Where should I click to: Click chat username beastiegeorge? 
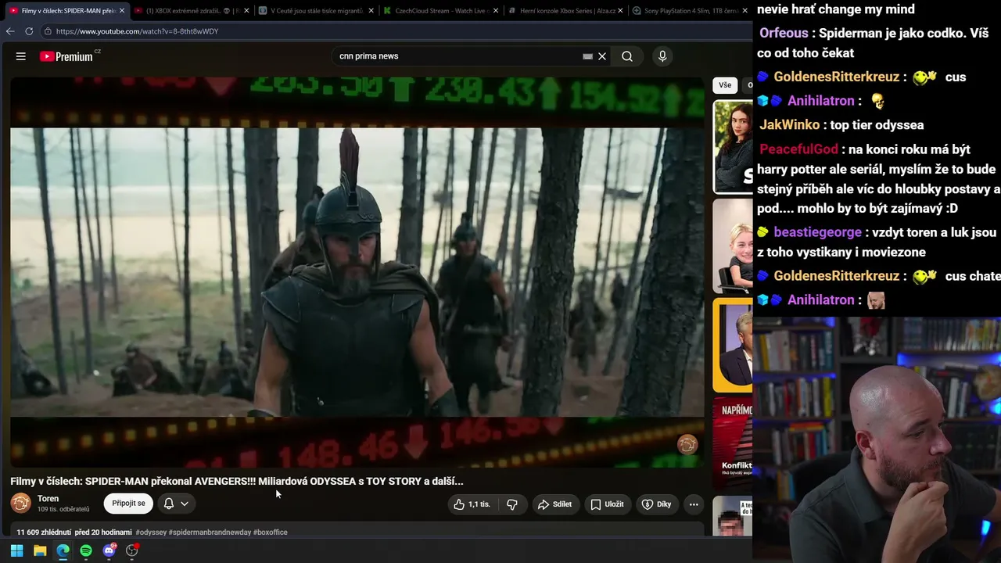pos(817,232)
